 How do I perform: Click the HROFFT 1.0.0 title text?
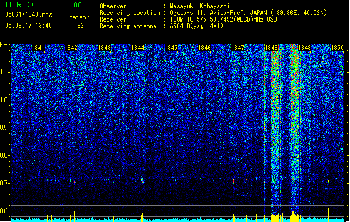(44, 4)
